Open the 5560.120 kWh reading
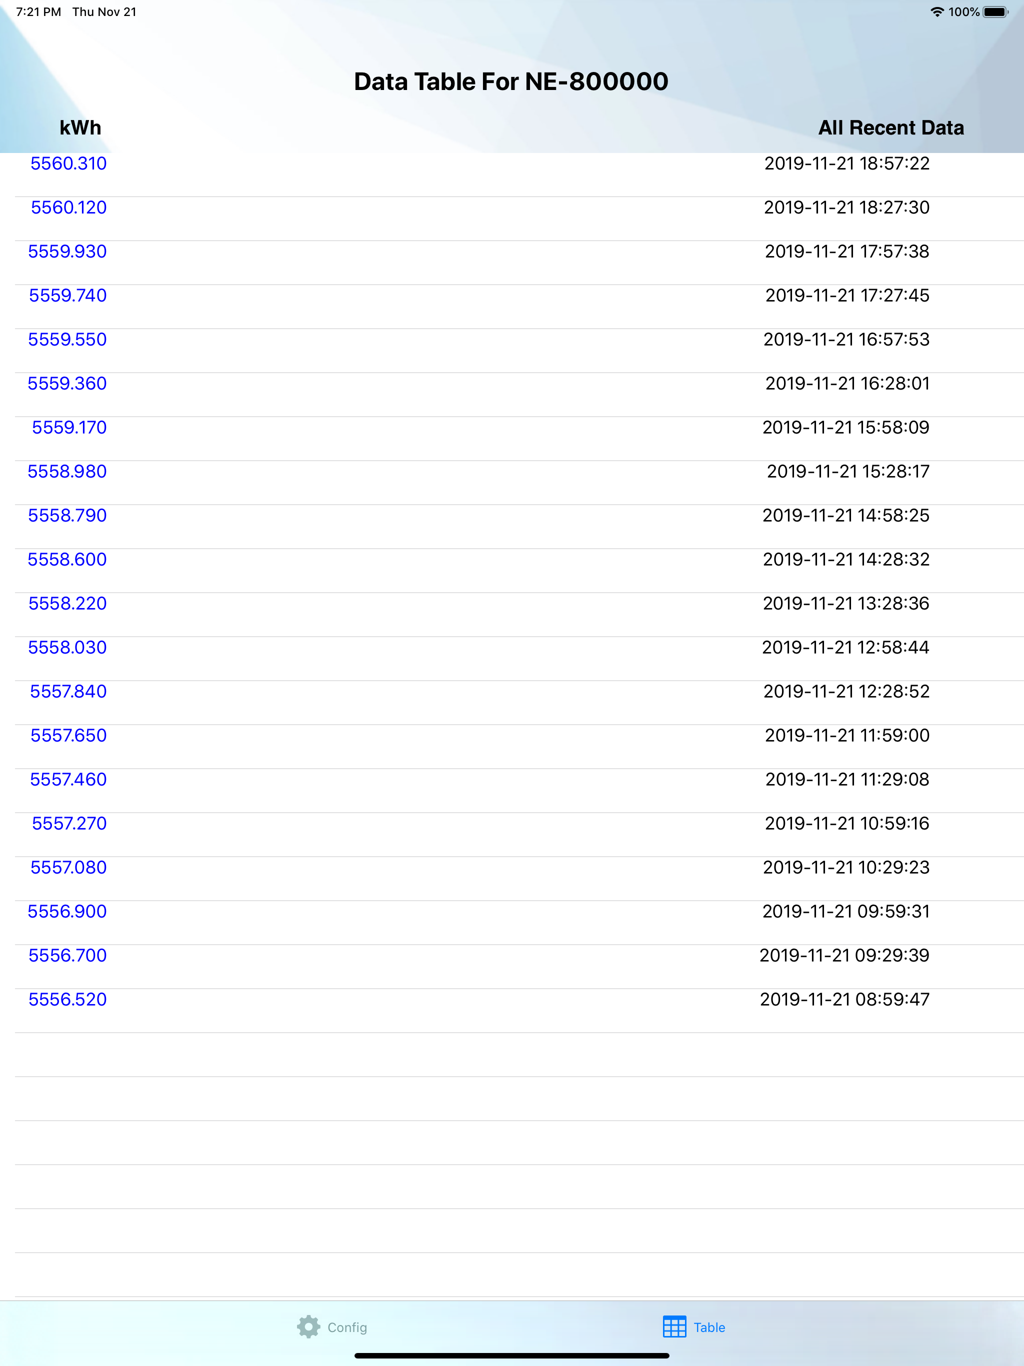This screenshot has height=1366, width=1024. pyautogui.click(x=68, y=207)
